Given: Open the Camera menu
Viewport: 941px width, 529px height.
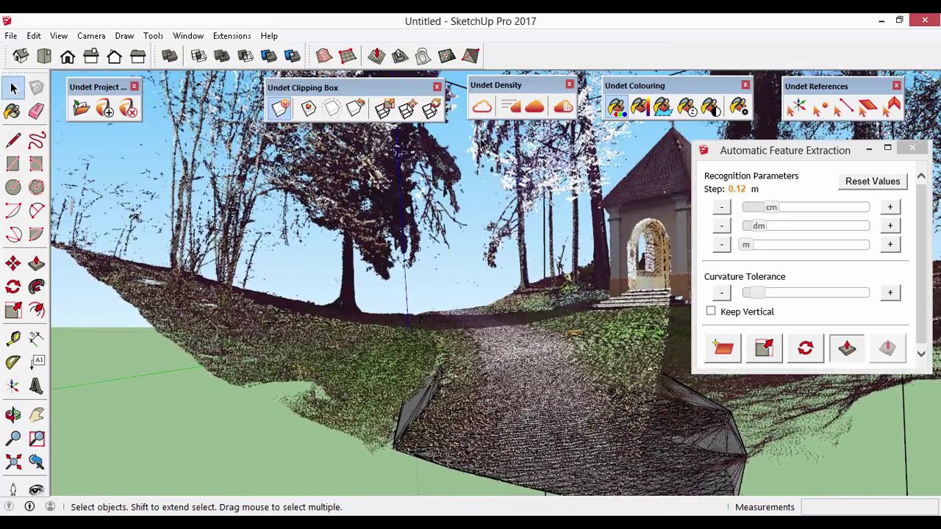Looking at the screenshot, I should [x=91, y=35].
